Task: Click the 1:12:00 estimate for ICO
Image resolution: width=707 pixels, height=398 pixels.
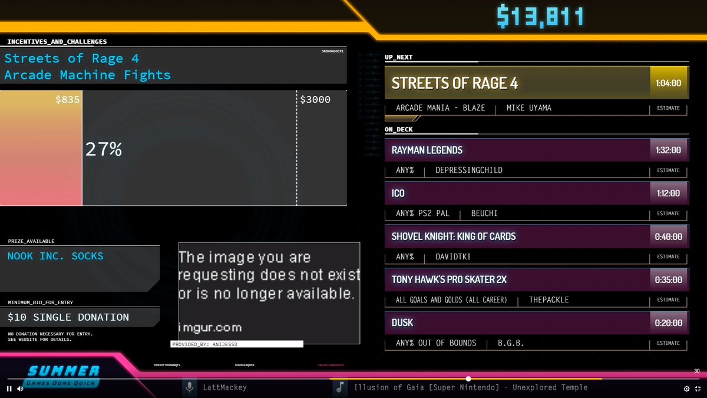Action: (x=669, y=193)
